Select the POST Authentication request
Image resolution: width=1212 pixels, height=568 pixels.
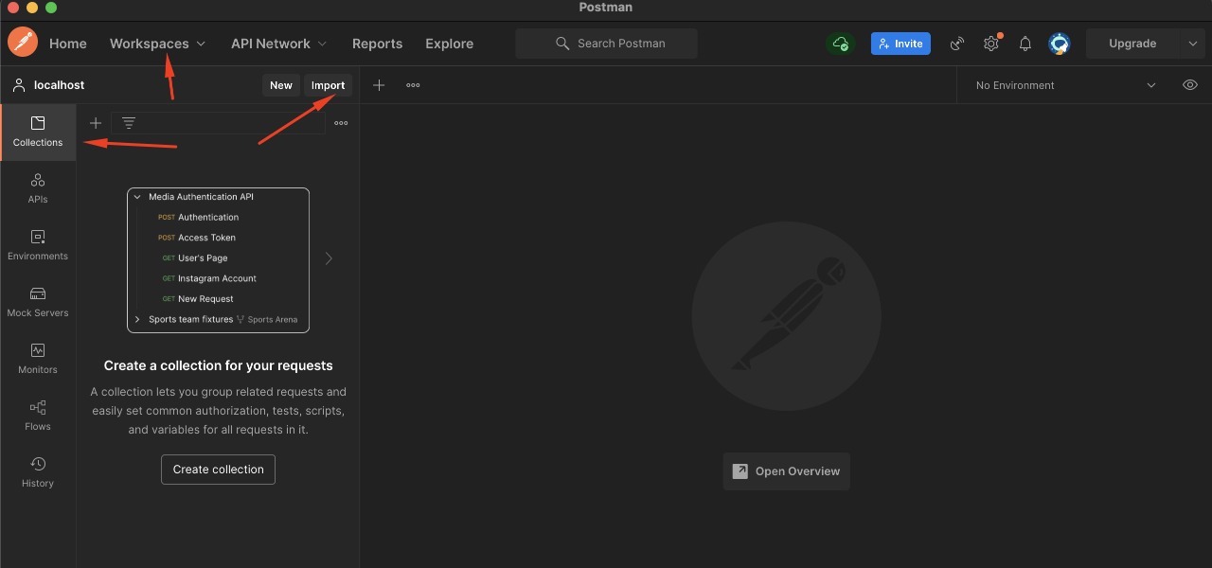point(198,218)
